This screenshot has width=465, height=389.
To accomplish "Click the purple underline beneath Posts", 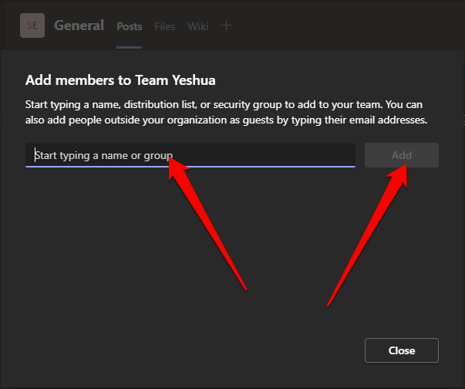I will (129, 47).
